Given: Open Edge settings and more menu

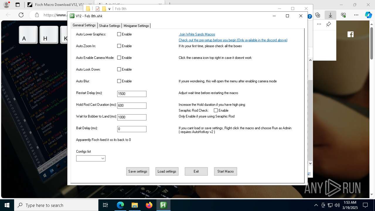Looking at the screenshot, I should pyautogui.click(x=356, y=15).
